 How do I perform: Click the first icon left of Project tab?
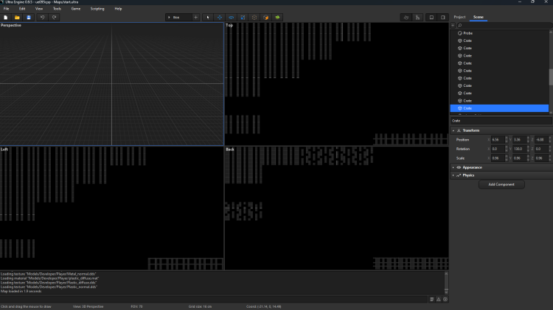tap(406, 17)
